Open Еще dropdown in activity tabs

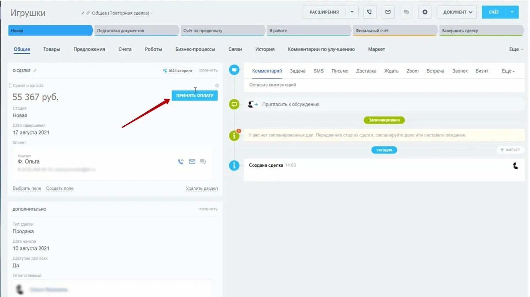tap(508, 71)
